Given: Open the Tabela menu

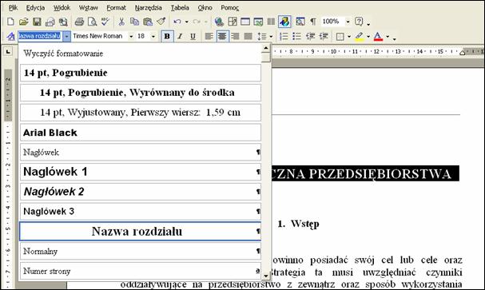Looking at the screenshot, I should click(180, 8).
